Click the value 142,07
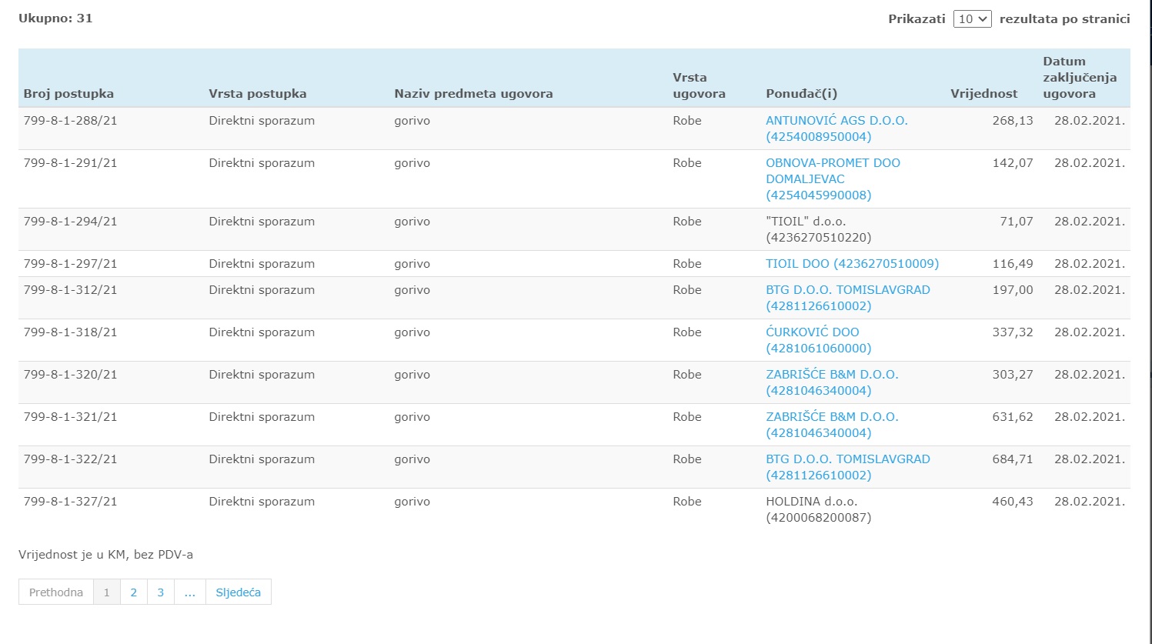This screenshot has height=644, width=1152. tap(1013, 162)
